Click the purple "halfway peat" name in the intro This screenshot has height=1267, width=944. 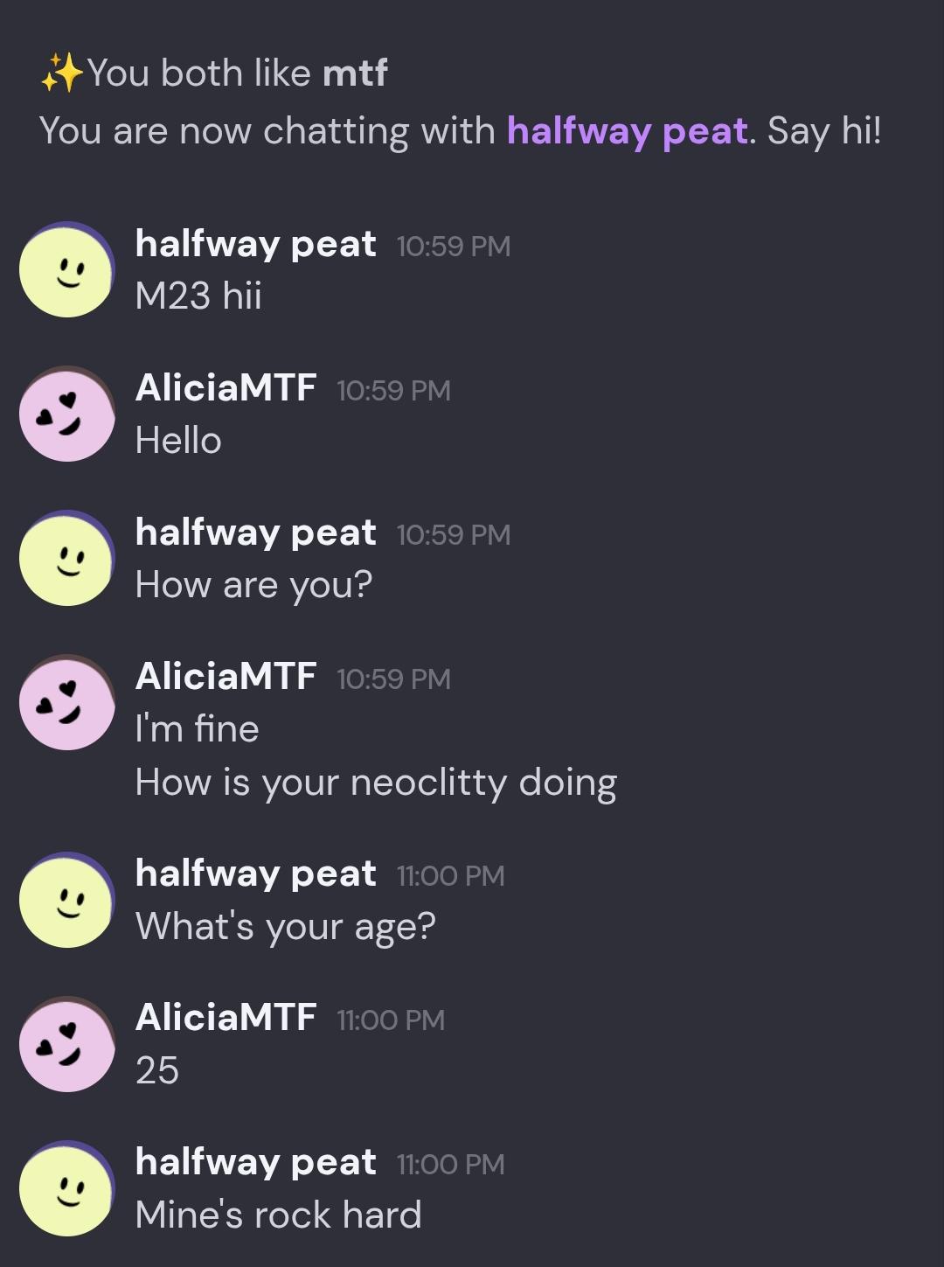tap(627, 131)
